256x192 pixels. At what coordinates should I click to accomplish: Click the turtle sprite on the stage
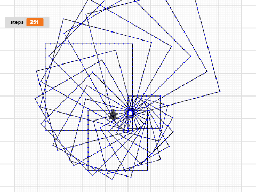(x=113, y=115)
